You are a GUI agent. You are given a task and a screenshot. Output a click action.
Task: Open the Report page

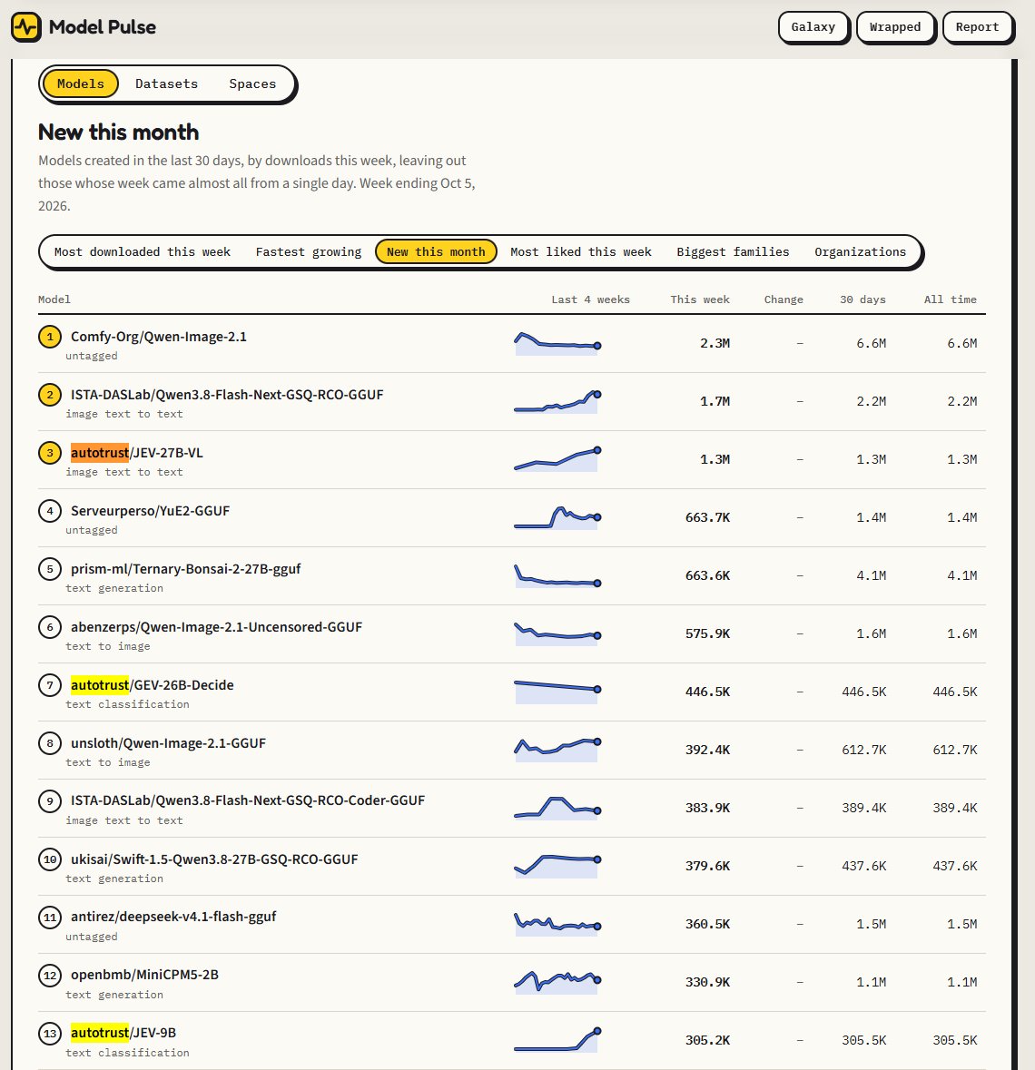[977, 27]
